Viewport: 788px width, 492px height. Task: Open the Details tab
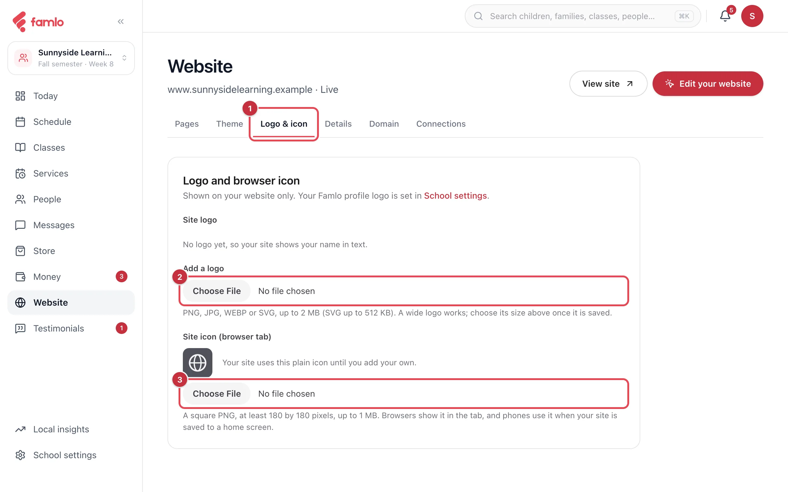[x=338, y=124]
